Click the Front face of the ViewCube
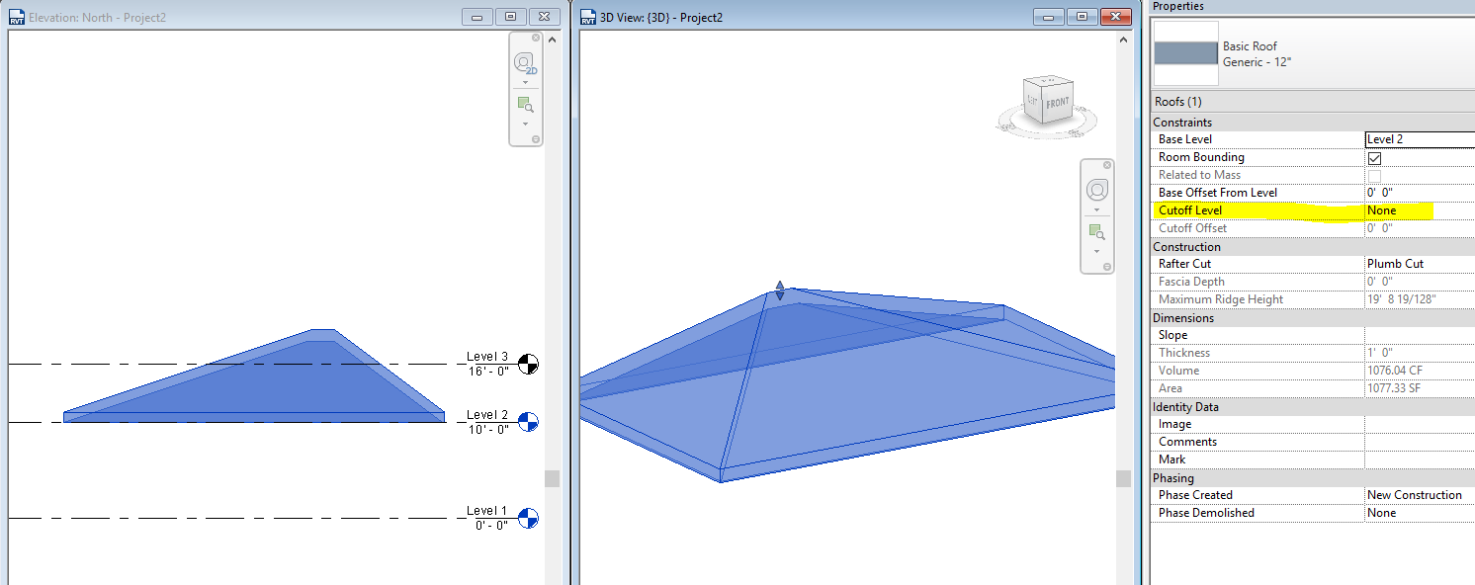This screenshot has height=585, width=1475. 1060,103
